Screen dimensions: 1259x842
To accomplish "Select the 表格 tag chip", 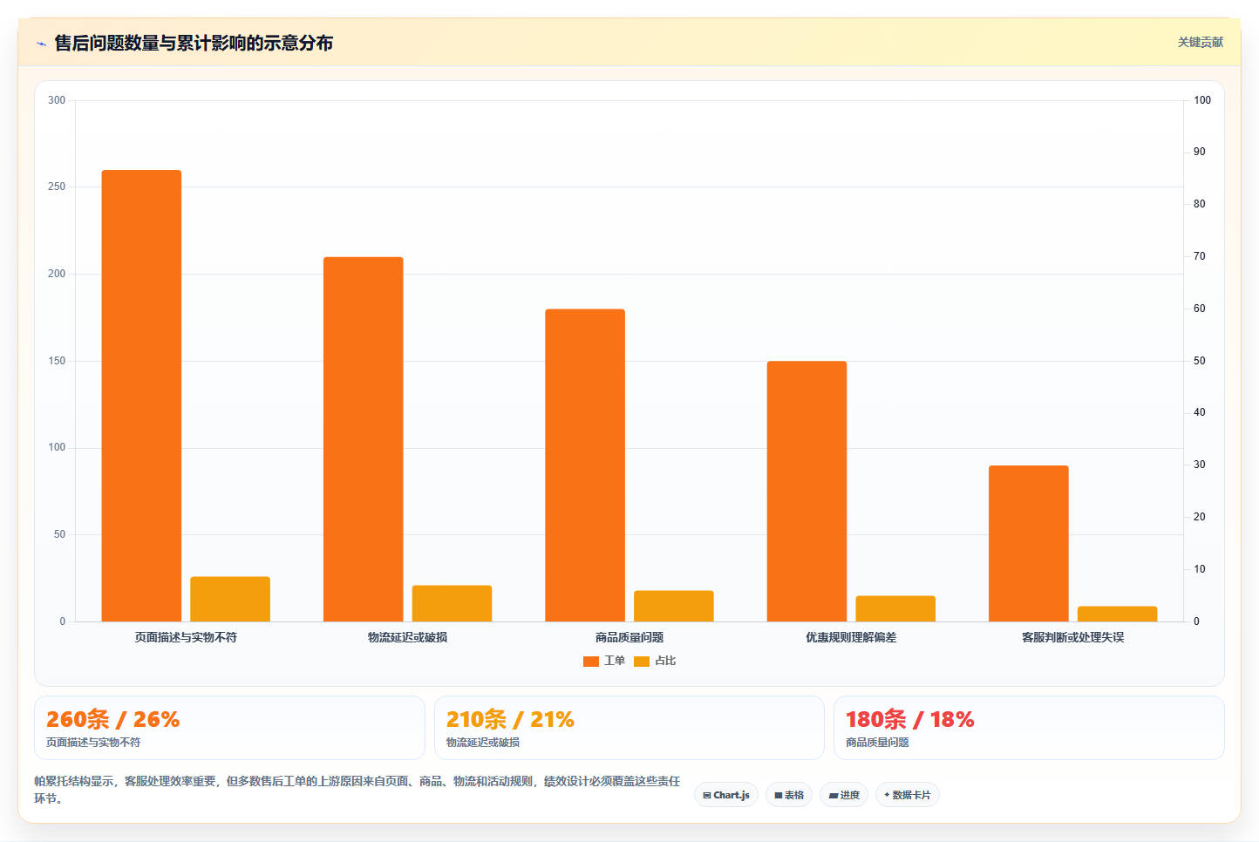I will click(789, 795).
